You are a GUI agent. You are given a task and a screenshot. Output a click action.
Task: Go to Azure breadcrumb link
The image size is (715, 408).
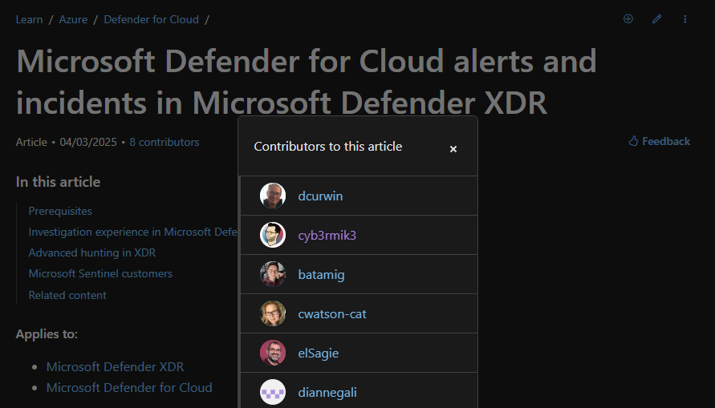[73, 19]
